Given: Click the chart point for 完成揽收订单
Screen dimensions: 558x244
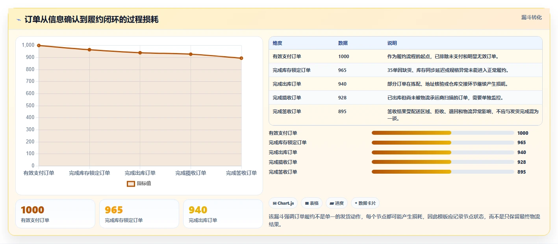Looking at the screenshot, I should point(191,54).
